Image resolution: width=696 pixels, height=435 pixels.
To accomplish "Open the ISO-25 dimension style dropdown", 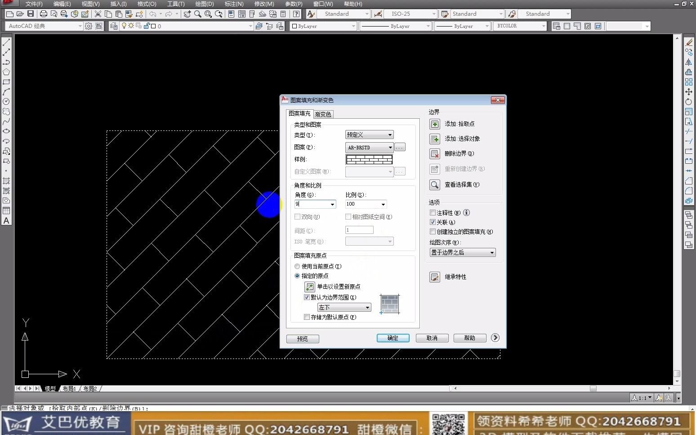I will click(410, 14).
